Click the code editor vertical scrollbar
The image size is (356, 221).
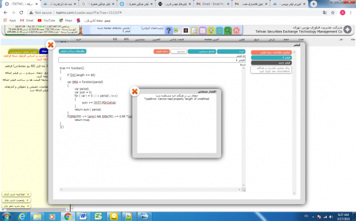tap(243, 127)
